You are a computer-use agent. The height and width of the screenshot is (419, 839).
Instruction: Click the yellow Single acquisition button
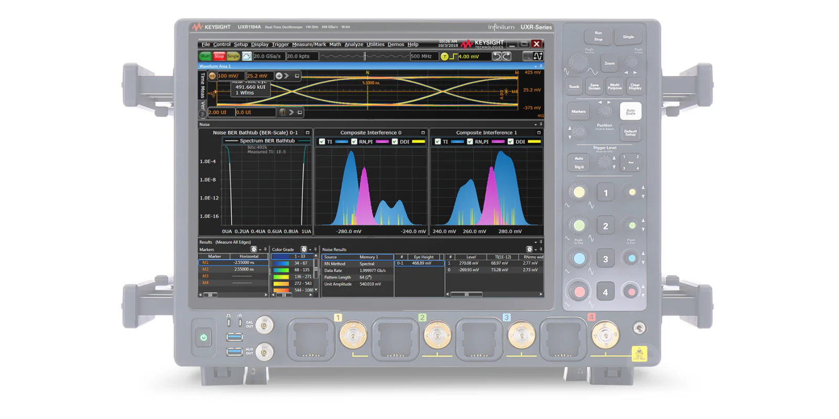tap(233, 56)
